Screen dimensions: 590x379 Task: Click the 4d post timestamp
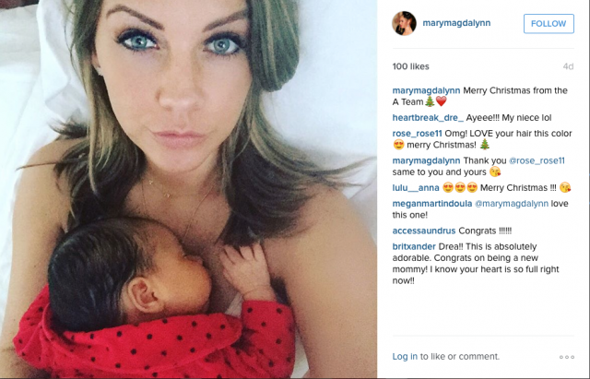click(568, 66)
